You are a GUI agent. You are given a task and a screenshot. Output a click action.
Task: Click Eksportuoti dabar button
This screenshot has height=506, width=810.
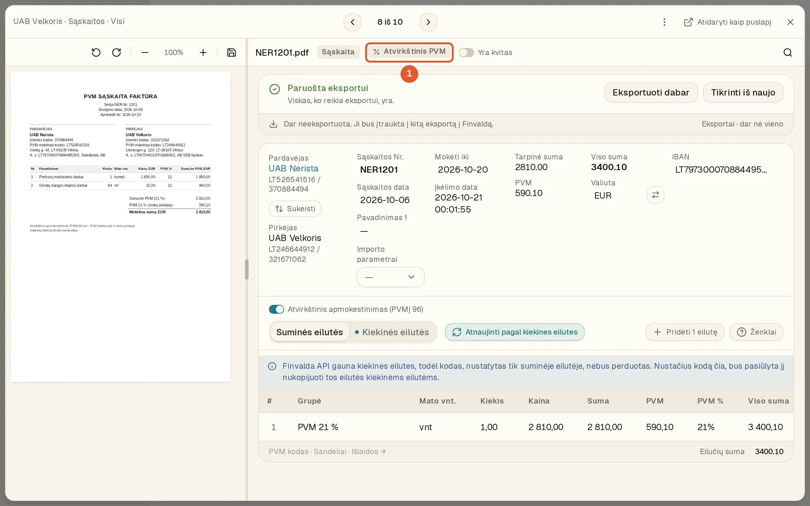pos(651,92)
